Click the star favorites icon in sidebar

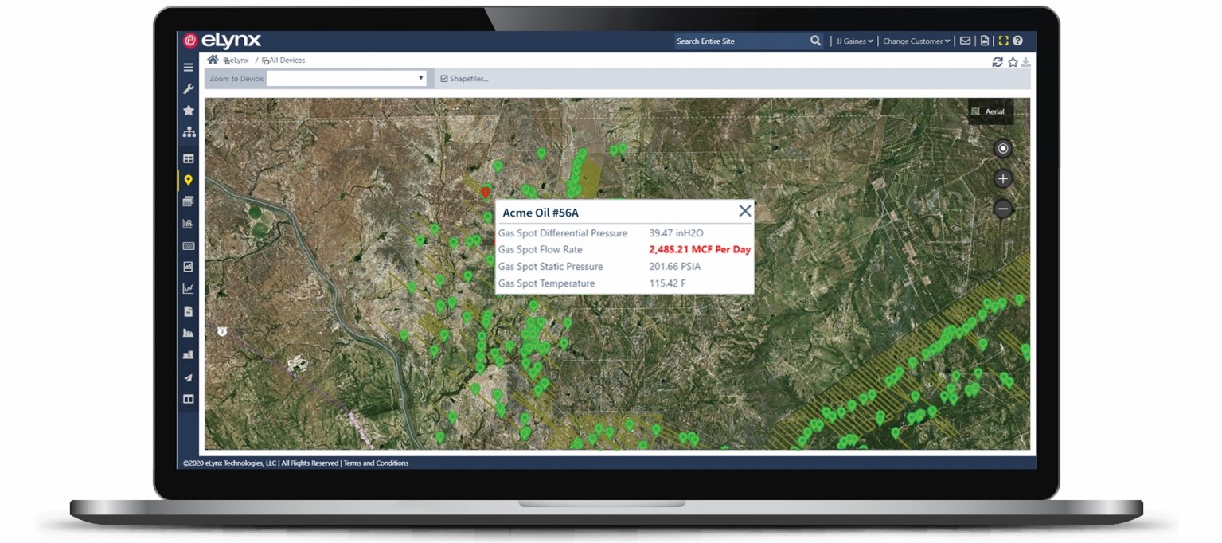pos(189,110)
